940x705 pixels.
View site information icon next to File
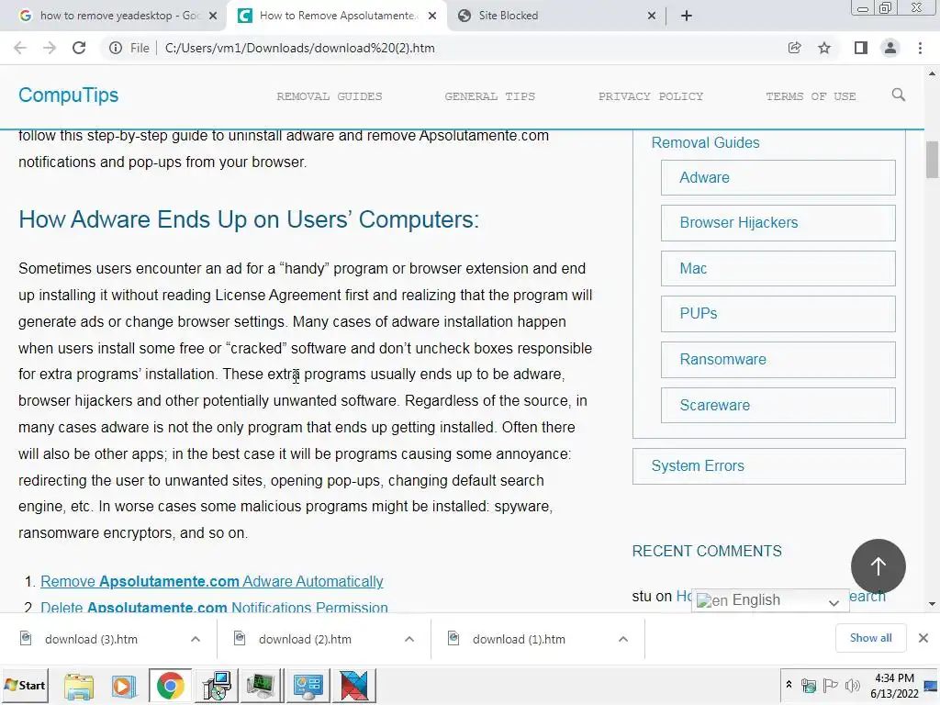coord(116,48)
